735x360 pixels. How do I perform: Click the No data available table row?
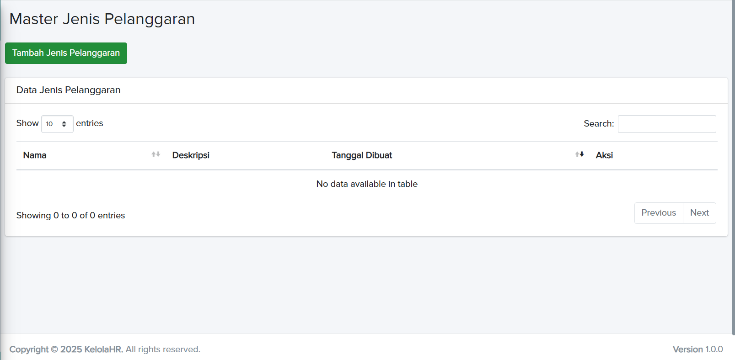[367, 184]
